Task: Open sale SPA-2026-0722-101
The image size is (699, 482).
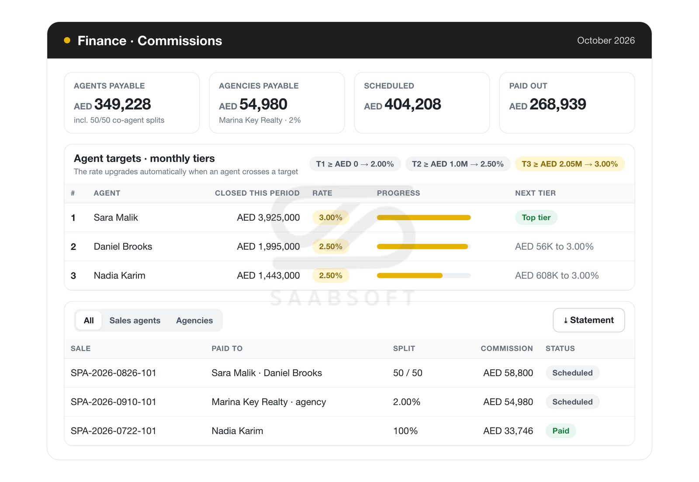Action: 114,431
